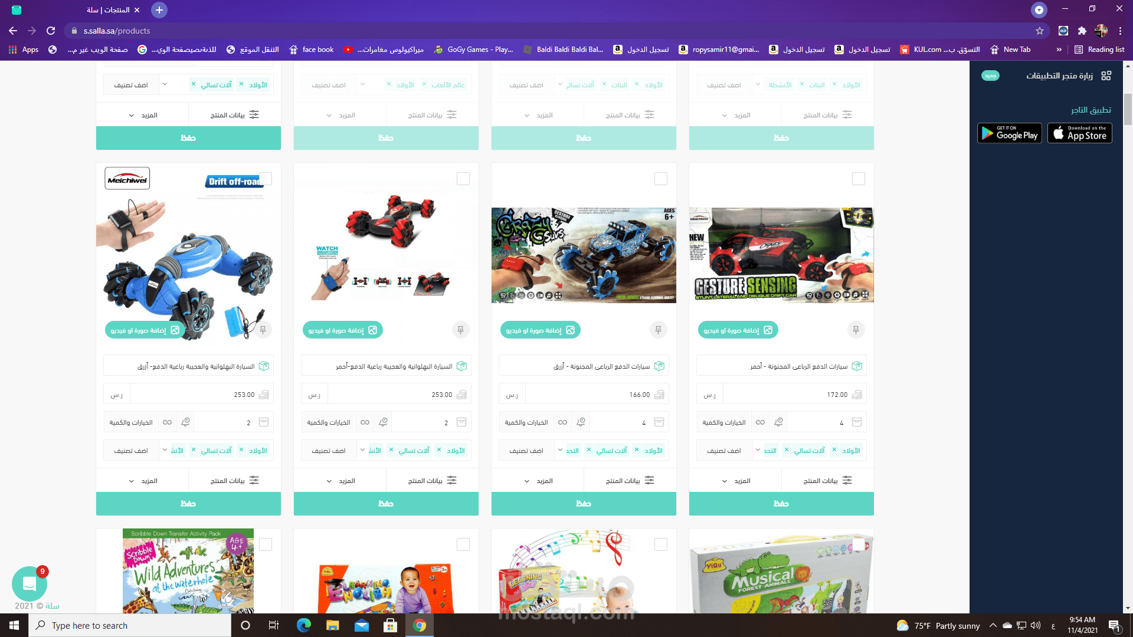Open File Explorer from the taskbar
Image resolution: width=1133 pixels, height=637 pixels.
[333, 625]
